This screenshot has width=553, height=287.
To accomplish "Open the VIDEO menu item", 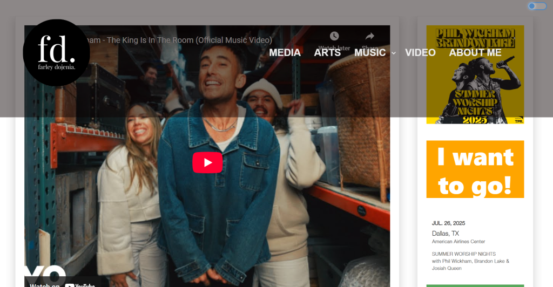I will point(420,52).
